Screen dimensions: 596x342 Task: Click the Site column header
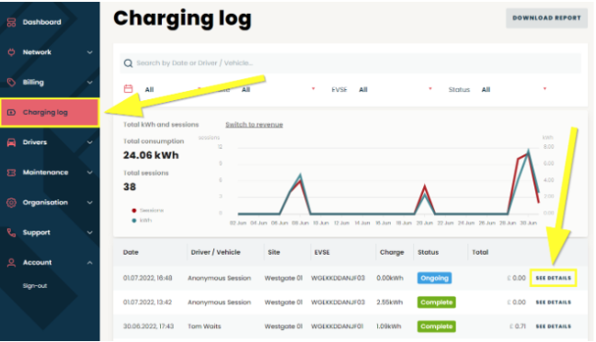[x=274, y=252]
